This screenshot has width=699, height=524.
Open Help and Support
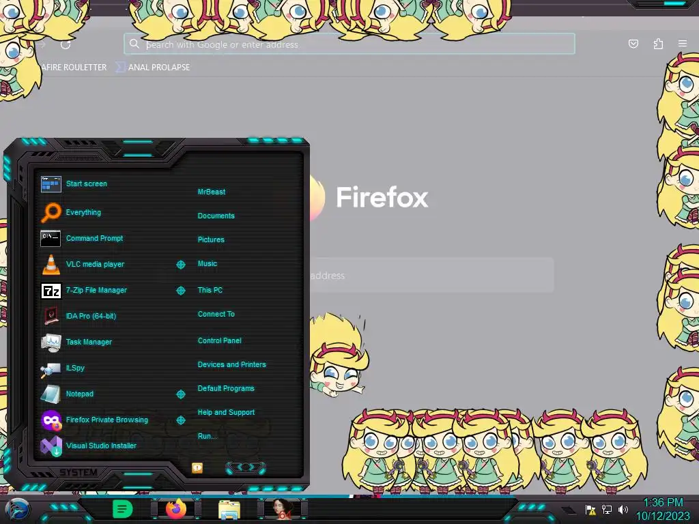[x=226, y=413]
